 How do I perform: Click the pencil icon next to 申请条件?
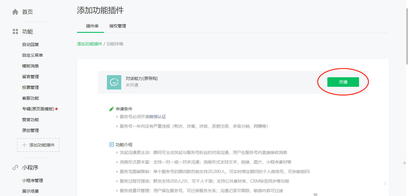click(x=112, y=109)
